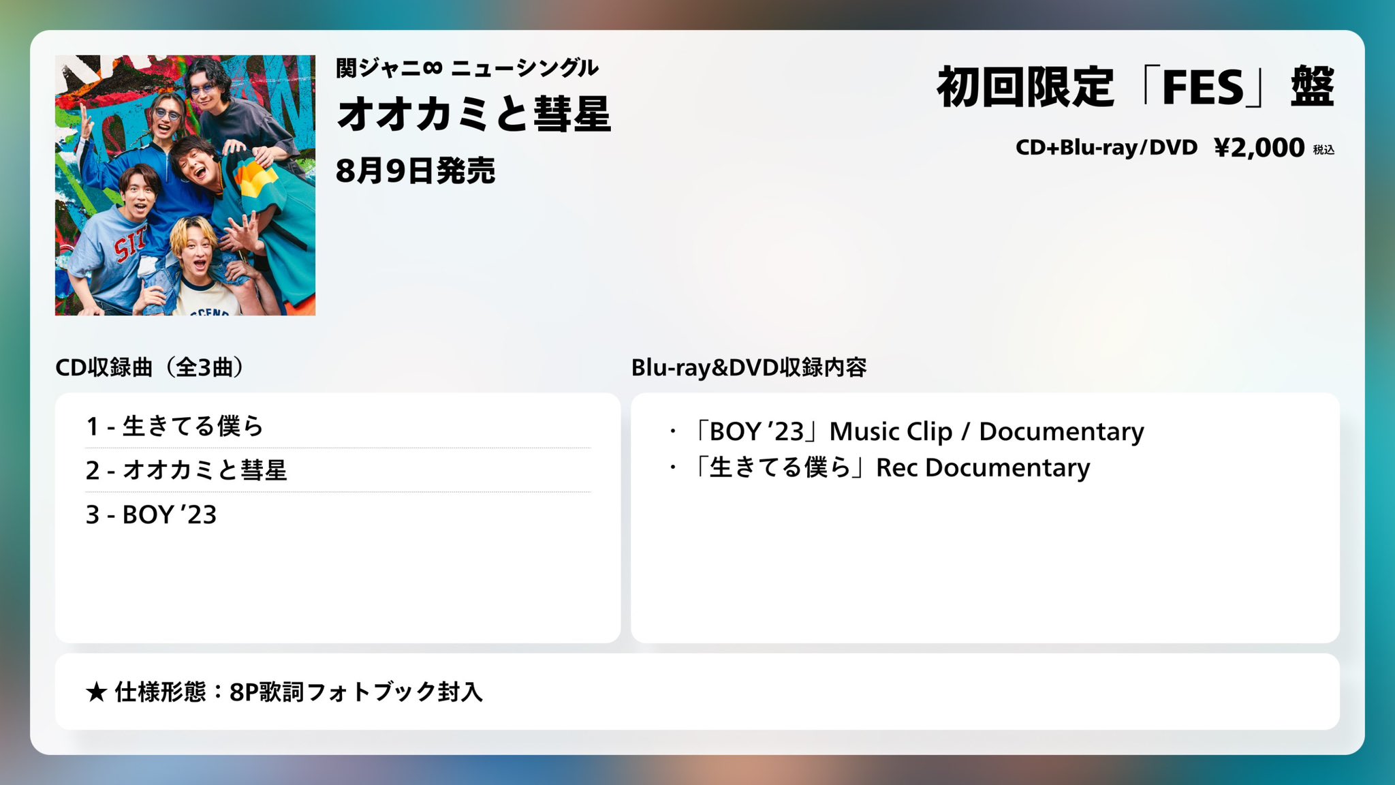
Task: Click the empty area of the tracklist panel
Action: (x=337, y=586)
